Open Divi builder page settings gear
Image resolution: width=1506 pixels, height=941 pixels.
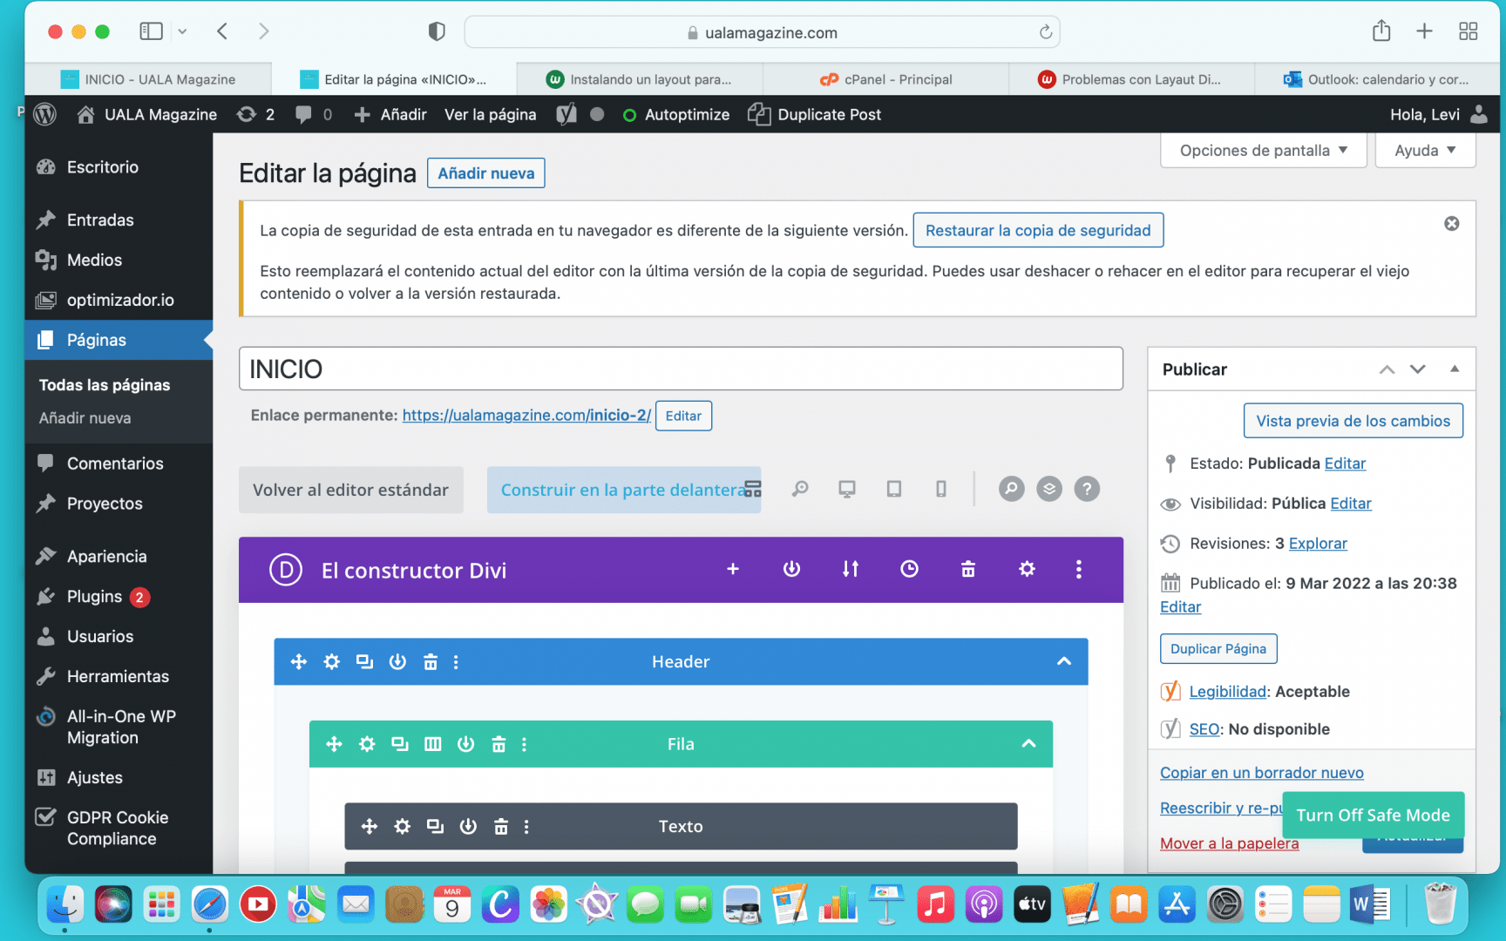coord(1027,569)
